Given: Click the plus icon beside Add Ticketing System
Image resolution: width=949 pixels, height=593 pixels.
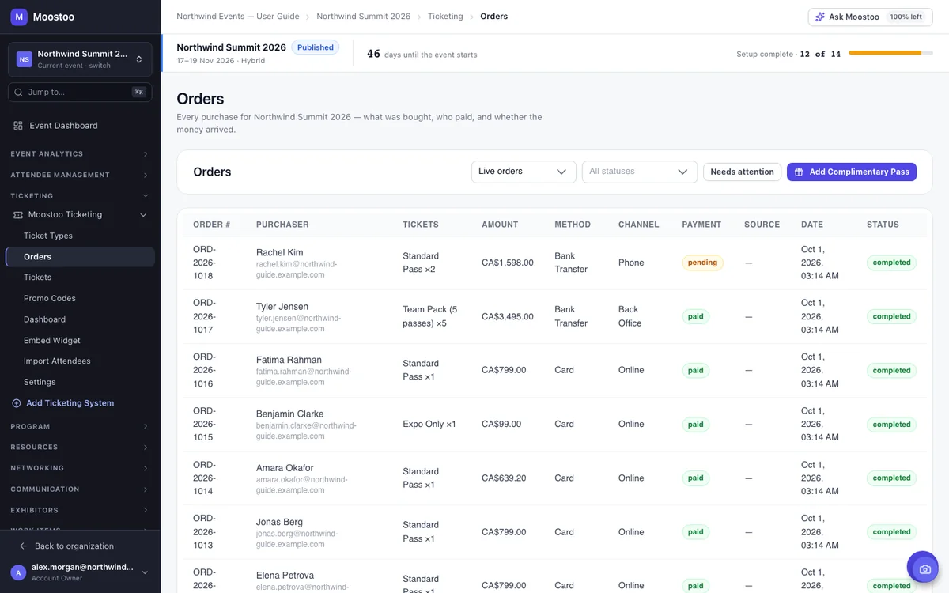Looking at the screenshot, I should click(17, 403).
